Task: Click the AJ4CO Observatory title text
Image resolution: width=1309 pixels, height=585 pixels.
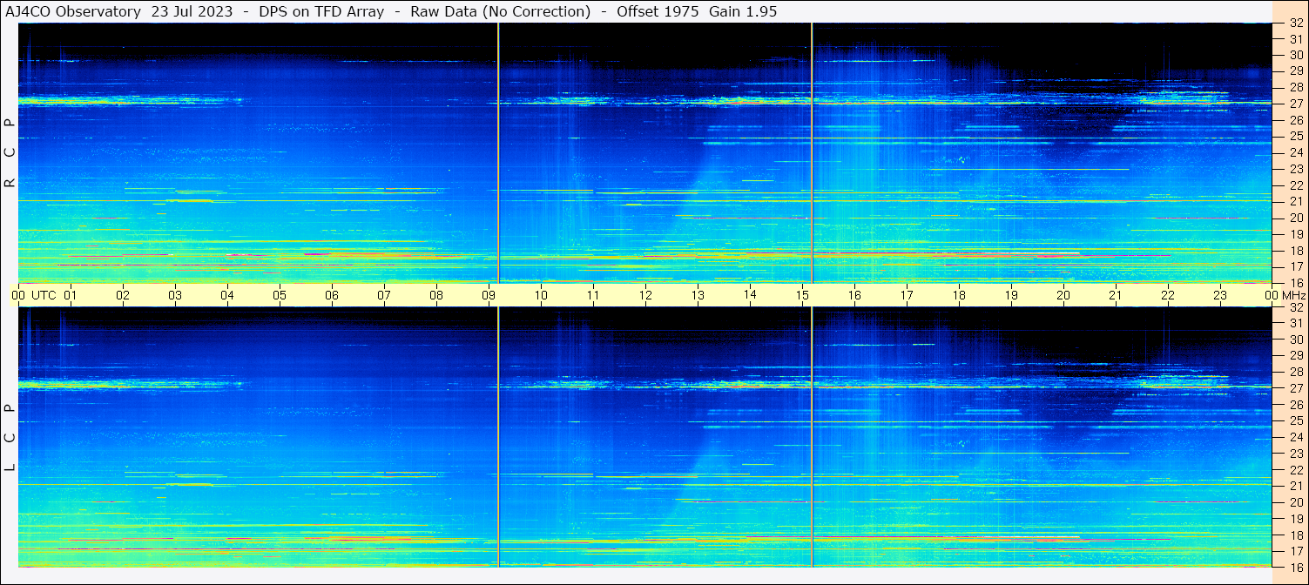Action: click(x=73, y=11)
